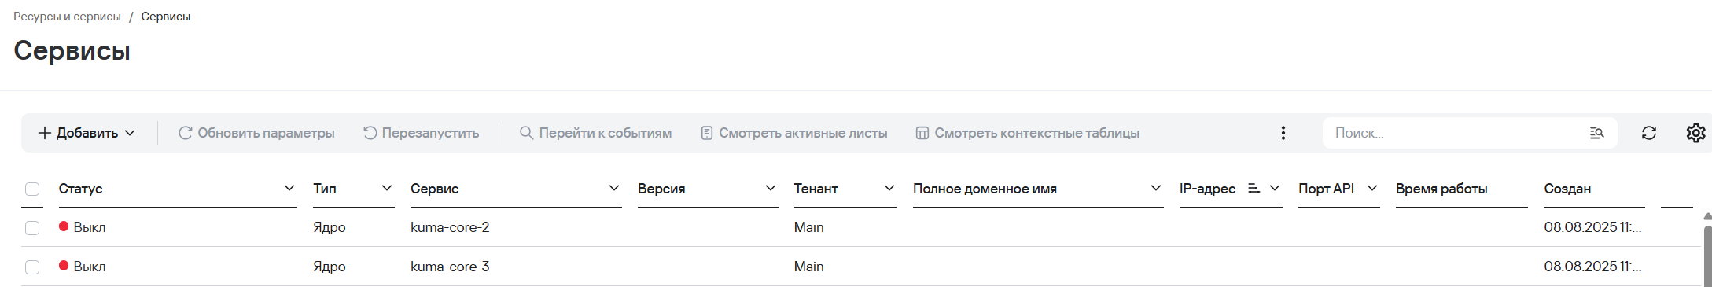
Task: Go to Ресурсы и сервисы breadcrumb
Action: (x=67, y=17)
